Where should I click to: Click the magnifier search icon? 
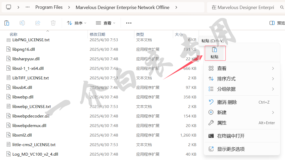point(282,7)
